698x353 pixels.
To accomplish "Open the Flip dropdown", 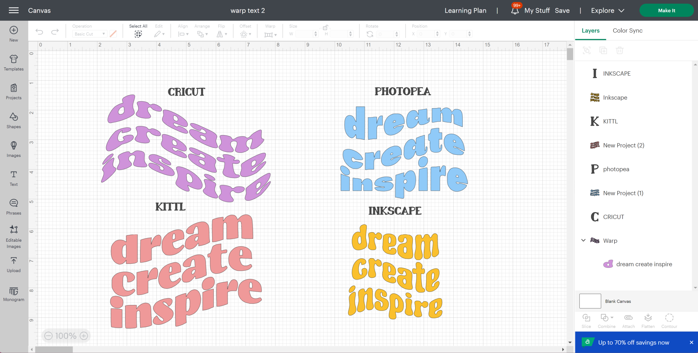I will pos(222,34).
